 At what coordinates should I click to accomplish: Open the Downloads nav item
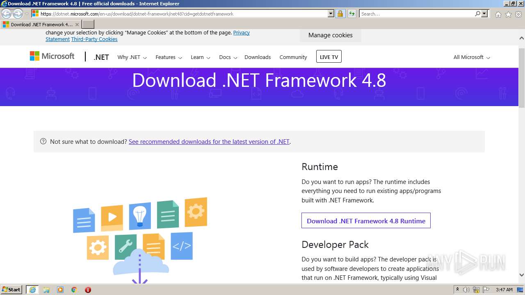[258, 57]
